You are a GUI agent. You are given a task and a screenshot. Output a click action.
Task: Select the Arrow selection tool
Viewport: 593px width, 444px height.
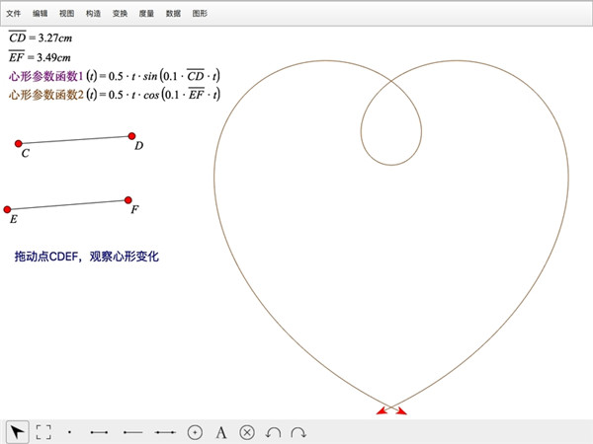point(18,432)
